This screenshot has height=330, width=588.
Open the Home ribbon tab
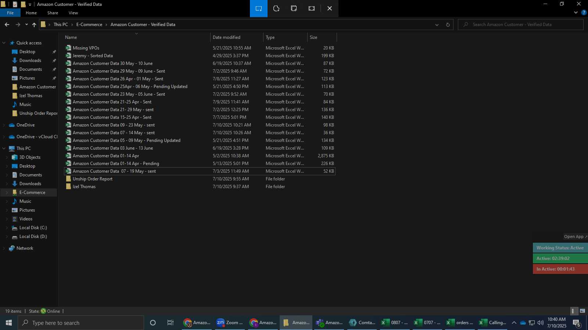[x=31, y=13]
